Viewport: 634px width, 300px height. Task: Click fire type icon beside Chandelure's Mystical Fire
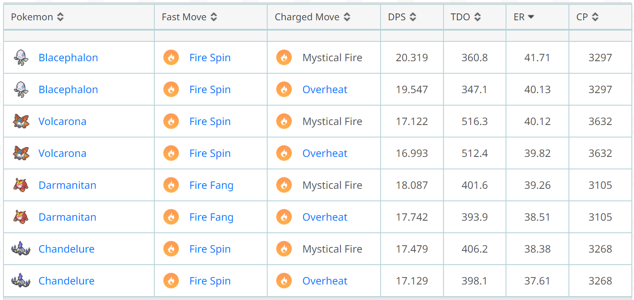[x=284, y=249]
